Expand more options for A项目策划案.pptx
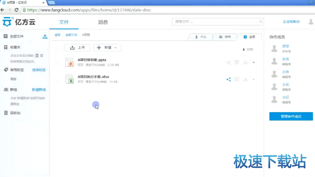Image resolution: width=315 pixels, height=177 pixels. point(254,63)
